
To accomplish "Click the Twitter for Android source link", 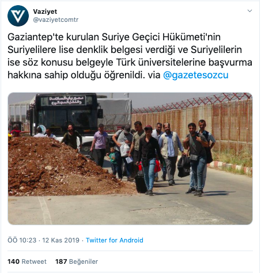I will 115,240.
